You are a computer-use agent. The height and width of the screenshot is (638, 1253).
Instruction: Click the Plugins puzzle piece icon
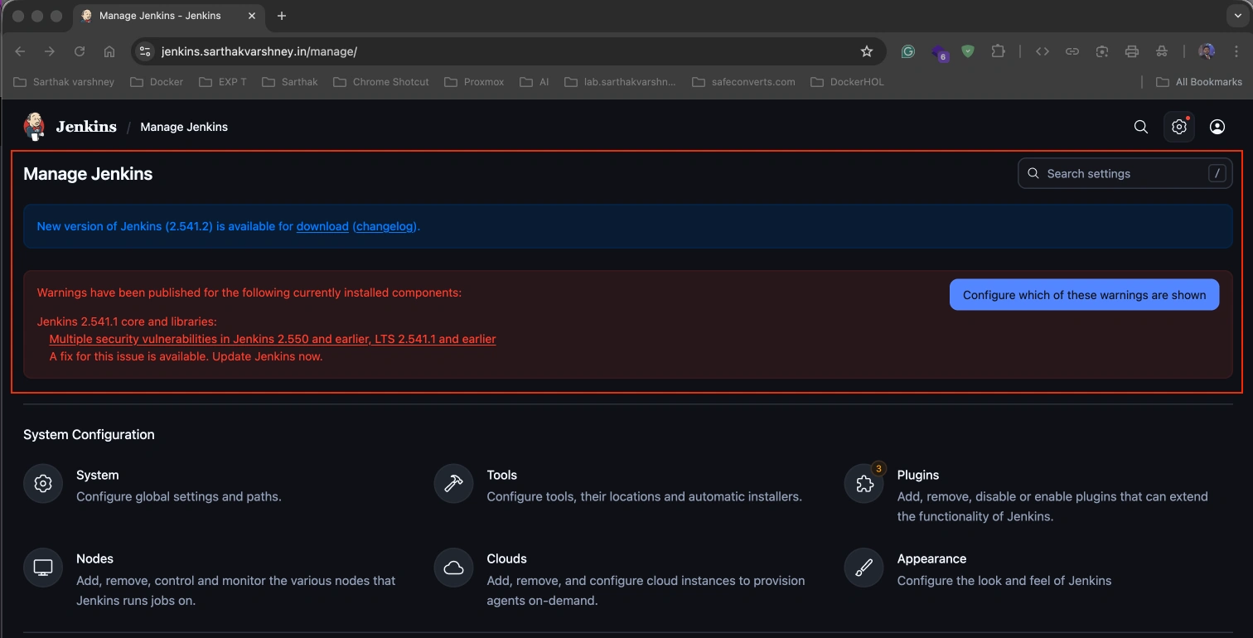pos(864,484)
